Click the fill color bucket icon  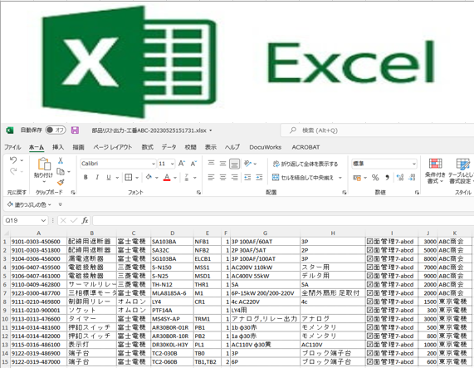point(149,177)
